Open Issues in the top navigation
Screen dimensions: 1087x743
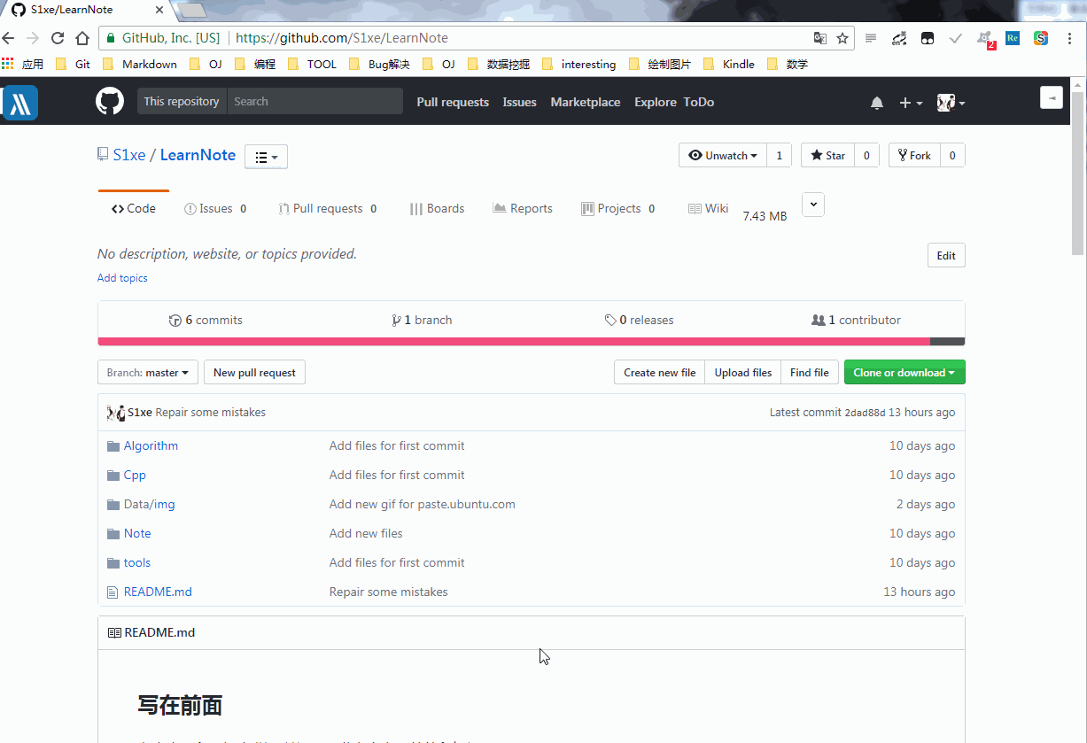pyautogui.click(x=519, y=102)
